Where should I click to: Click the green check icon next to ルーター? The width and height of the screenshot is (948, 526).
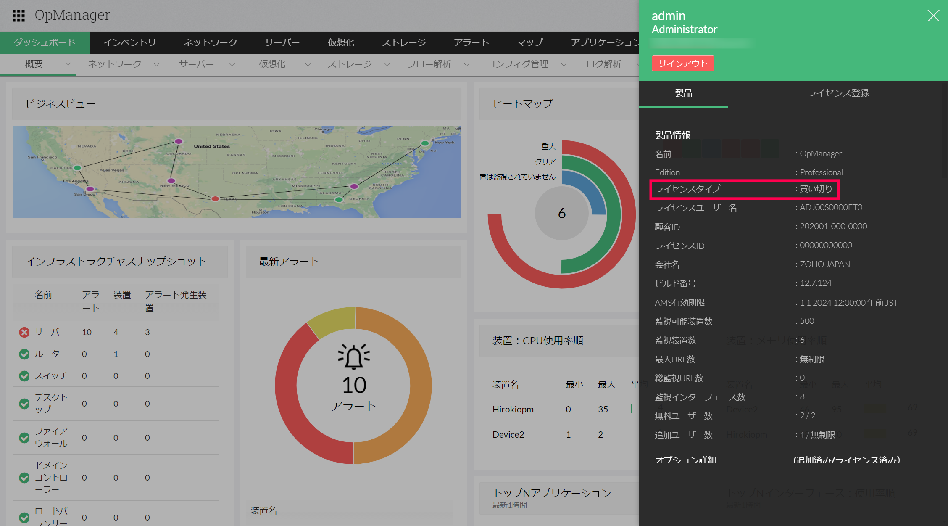tap(24, 354)
